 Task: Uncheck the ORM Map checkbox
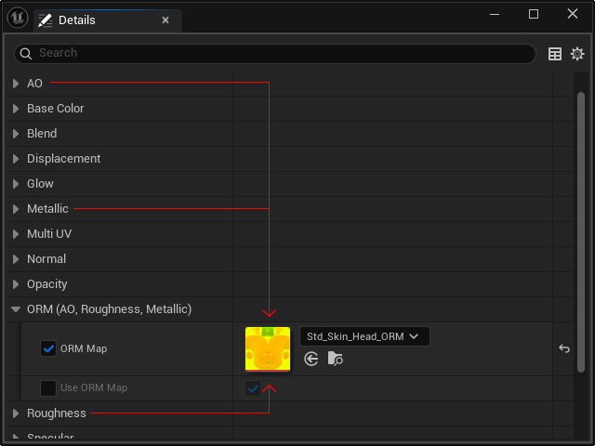coord(48,349)
